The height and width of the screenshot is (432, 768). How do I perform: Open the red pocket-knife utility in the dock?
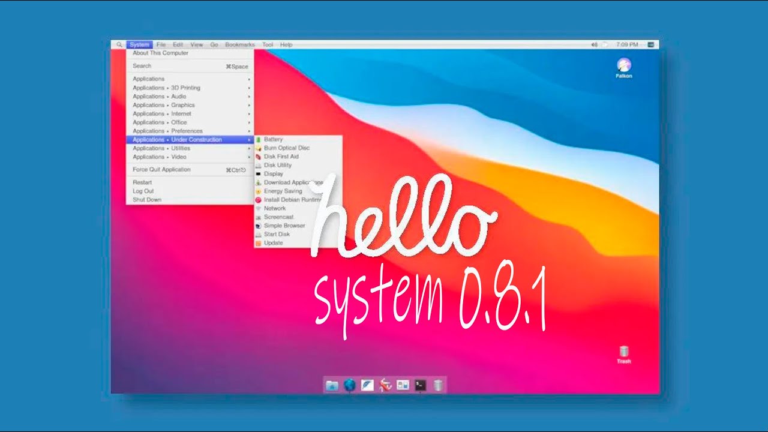(x=385, y=385)
